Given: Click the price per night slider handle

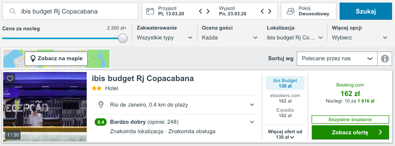Looking at the screenshot, I should 123,38.
